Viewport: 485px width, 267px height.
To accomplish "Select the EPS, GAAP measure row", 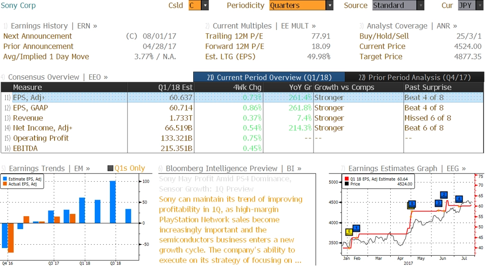I will pyautogui.click(x=242, y=108).
